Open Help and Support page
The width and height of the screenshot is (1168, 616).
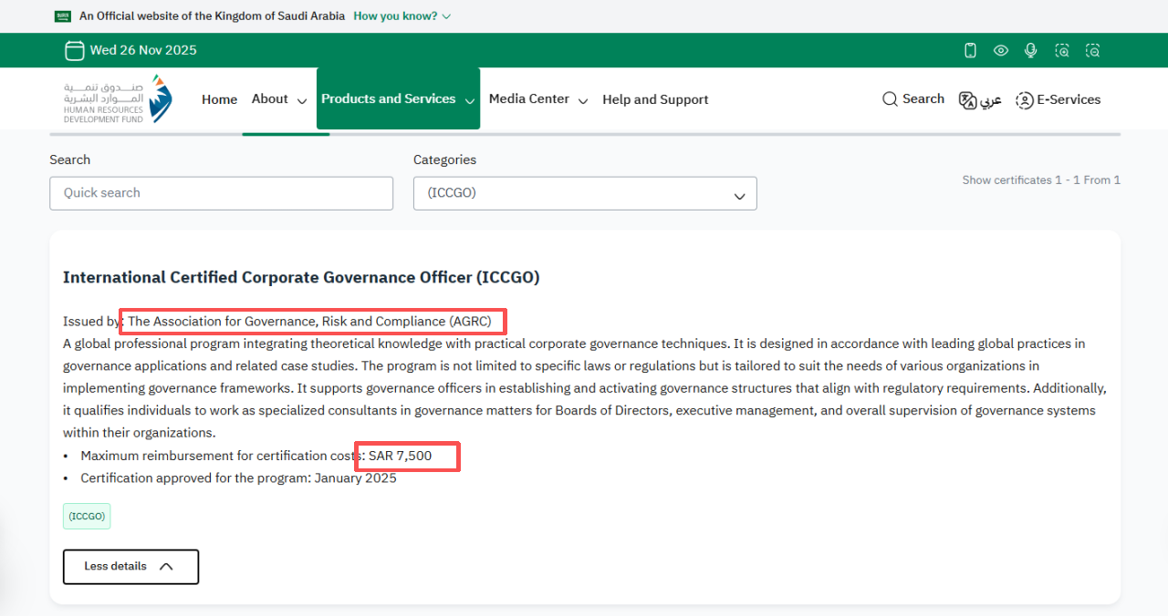click(655, 99)
